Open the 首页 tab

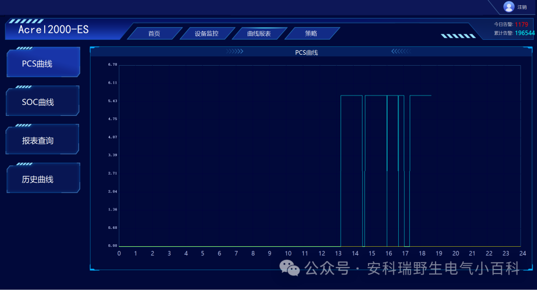point(154,34)
